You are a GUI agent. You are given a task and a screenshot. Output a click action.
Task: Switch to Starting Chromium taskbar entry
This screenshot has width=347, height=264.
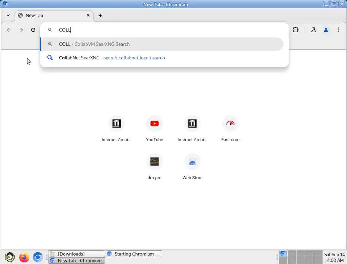coord(134,254)
